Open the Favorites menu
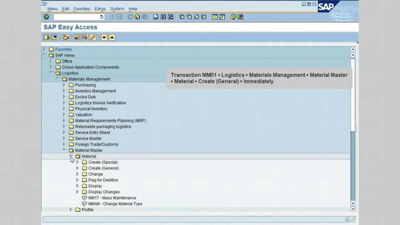This screenshot has height=225, width=400. [x=82, y=9]
